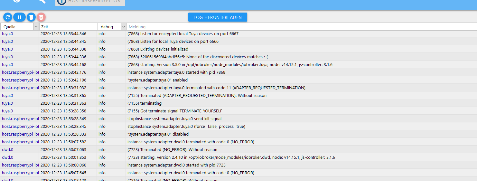Click timestamp 2020-12-23 13:53:31.365
Image resolution: width=477 pixels, height=181 pixels.
click(63, 95)
